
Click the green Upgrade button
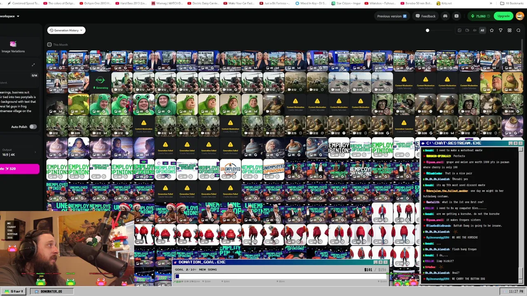tap(503, 16)
